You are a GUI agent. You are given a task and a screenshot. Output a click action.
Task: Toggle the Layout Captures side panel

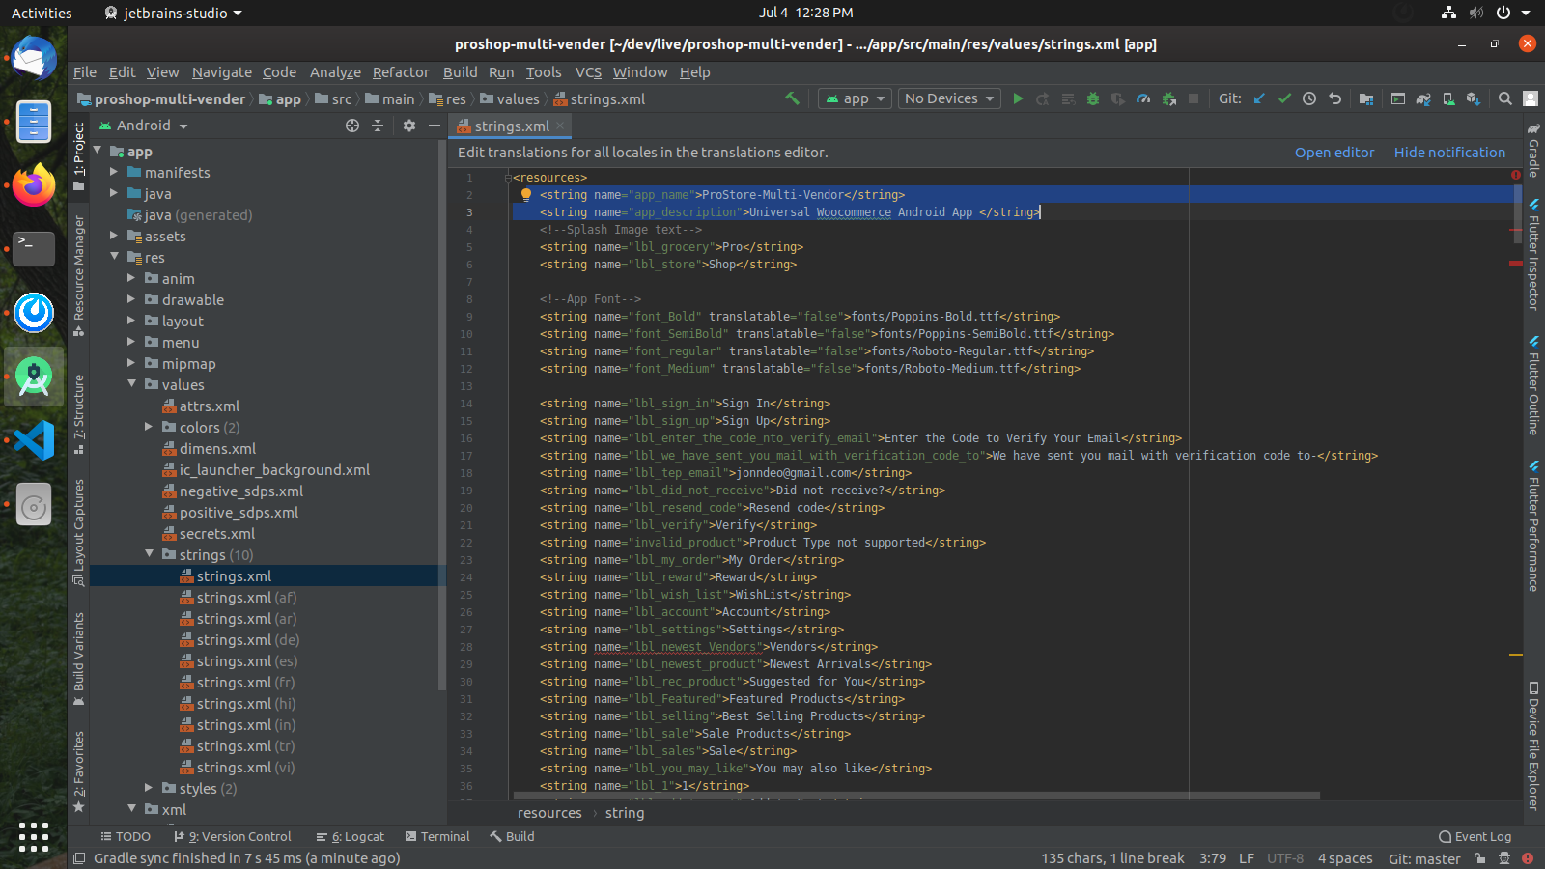[x=79, y=532]
